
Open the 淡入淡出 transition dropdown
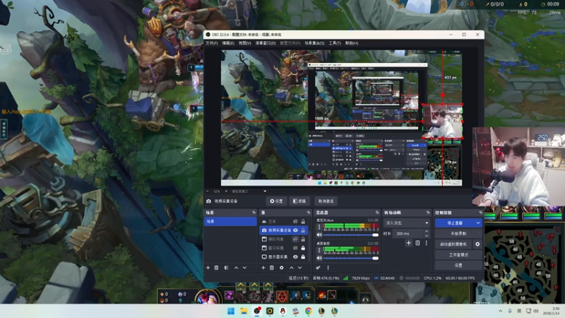pyautogui.click(x=407, y=223)
